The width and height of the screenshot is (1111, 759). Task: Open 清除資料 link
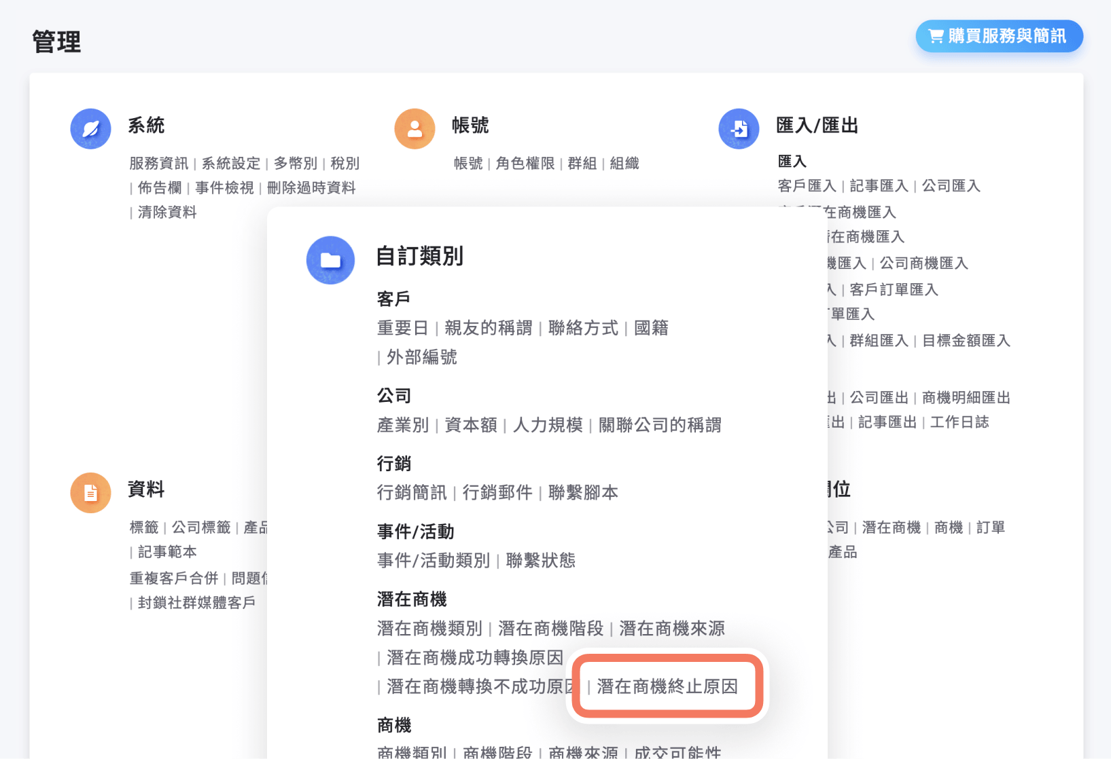tap(167, 212)
